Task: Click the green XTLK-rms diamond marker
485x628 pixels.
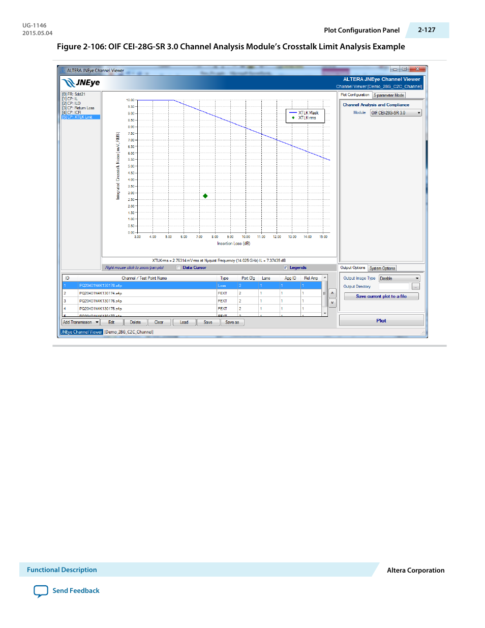Action: (205, 196)
